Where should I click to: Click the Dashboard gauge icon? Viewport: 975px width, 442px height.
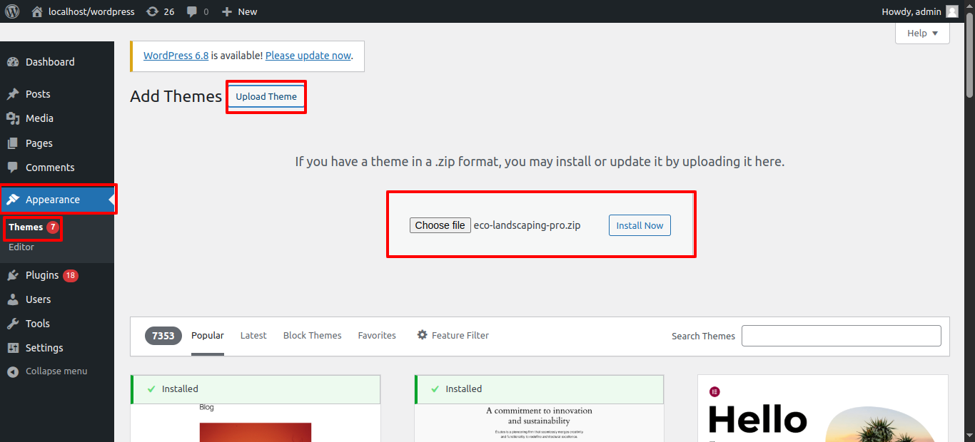pyautogui.click(x=13, y=62)
